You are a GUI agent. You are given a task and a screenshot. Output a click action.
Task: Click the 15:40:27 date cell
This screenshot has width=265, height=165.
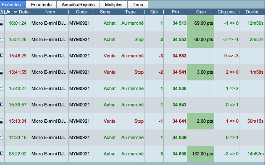18,88
